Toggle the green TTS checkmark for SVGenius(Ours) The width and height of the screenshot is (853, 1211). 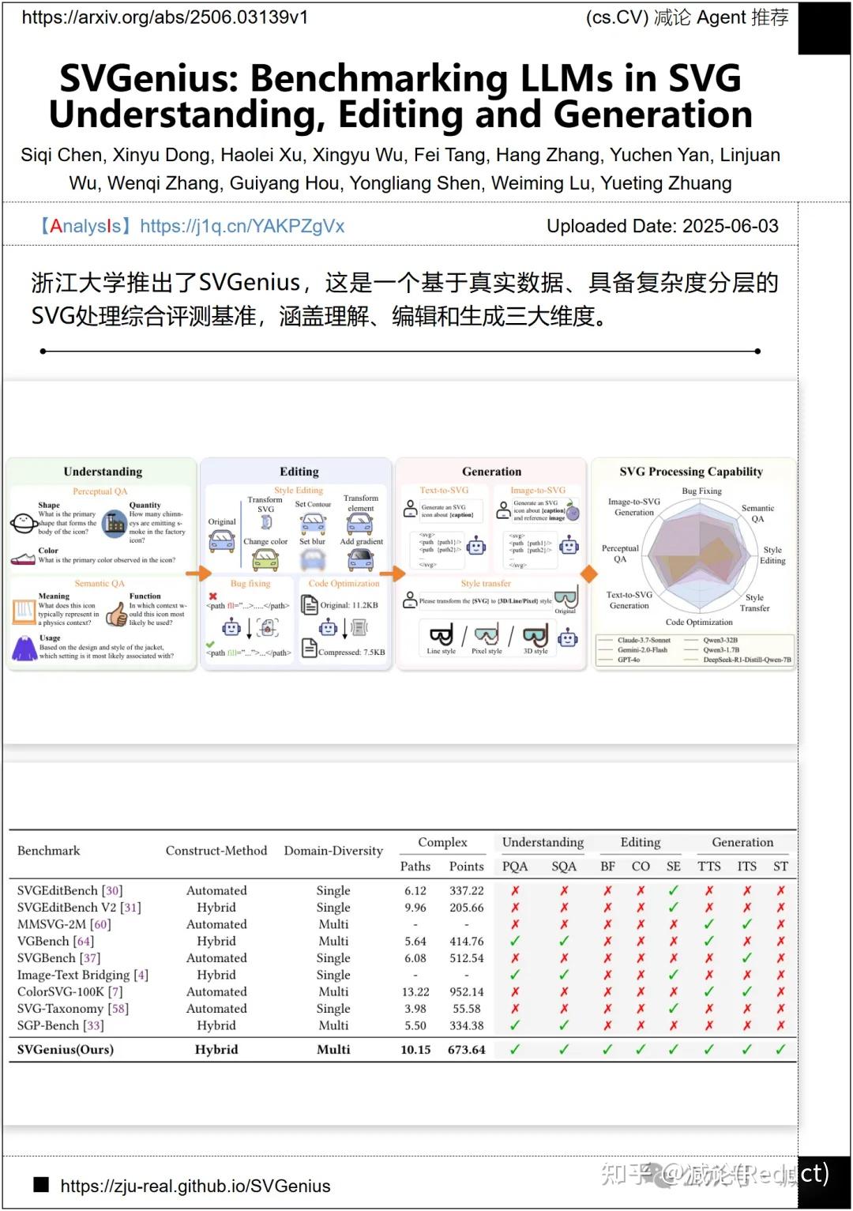point(709,1050)
